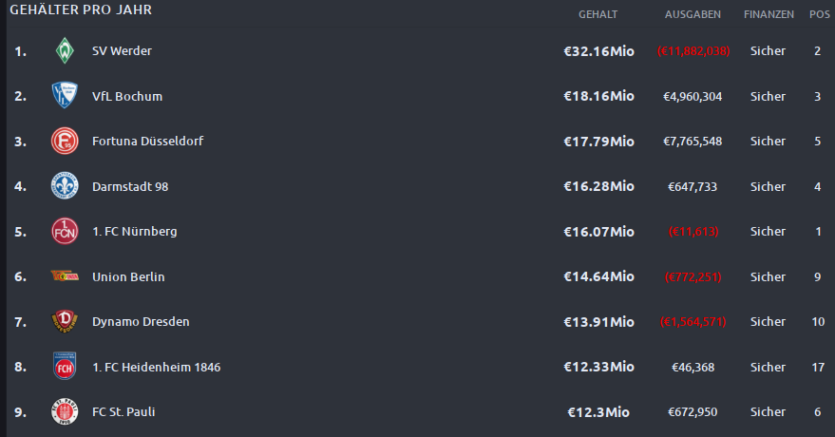835x437 pixels.
Task: Select the FC St. Pauli €12.3Mio salary
Action: (598, 412)
